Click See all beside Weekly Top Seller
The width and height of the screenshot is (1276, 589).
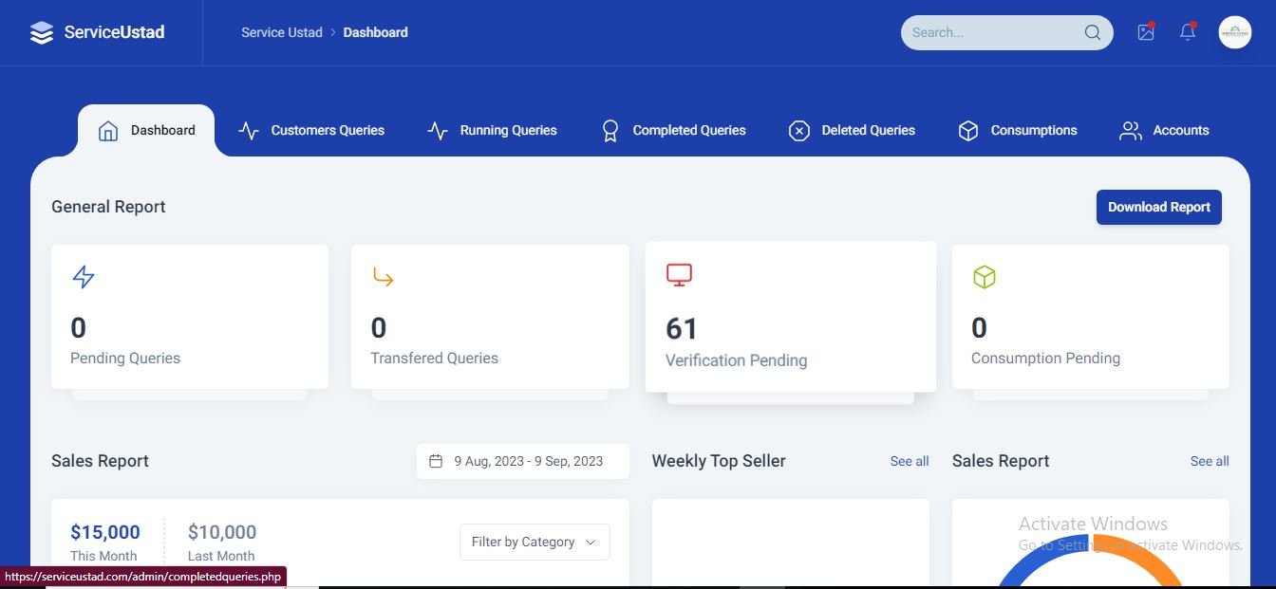[909, 461]
